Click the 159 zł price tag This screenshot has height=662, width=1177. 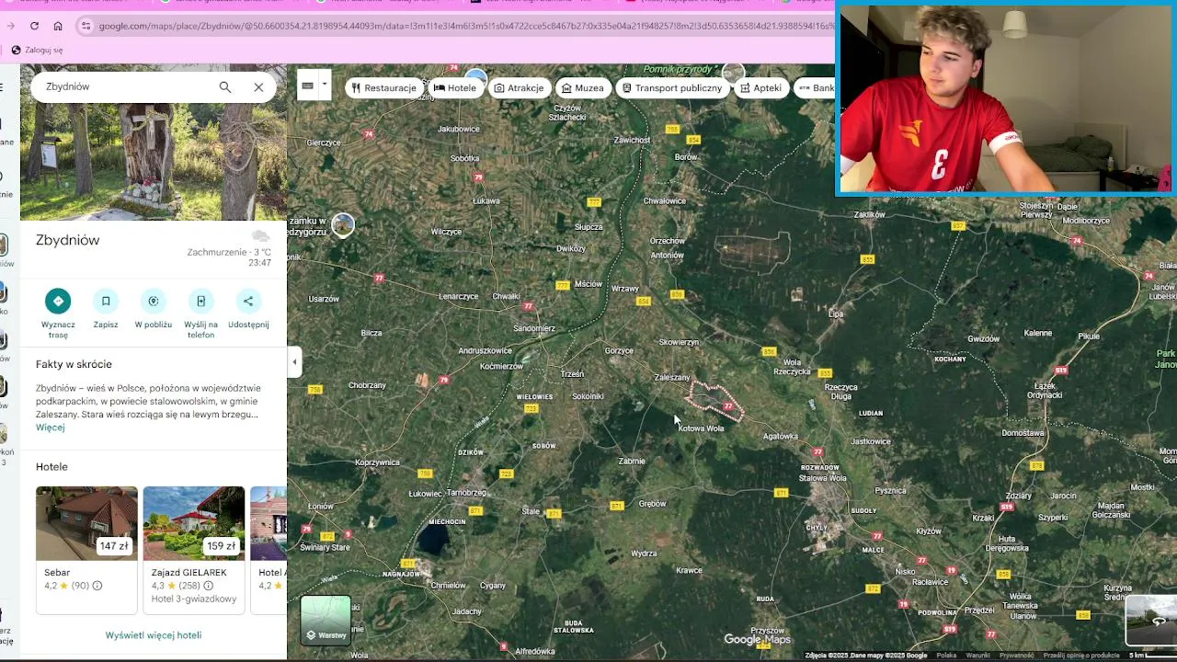[x=222, y=546]
